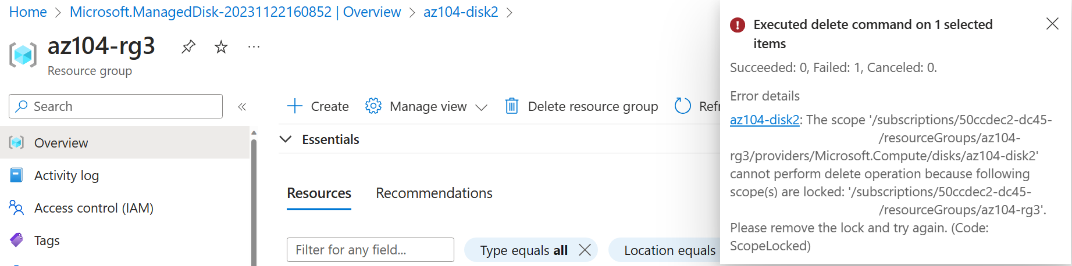Pin the az104-rg3 resource group

pyautogui.click(x=188, y=47)
